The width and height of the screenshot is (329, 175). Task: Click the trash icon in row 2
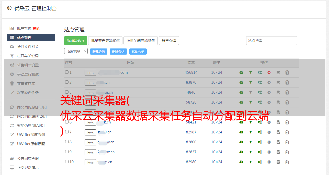click(x=287, y=82)
